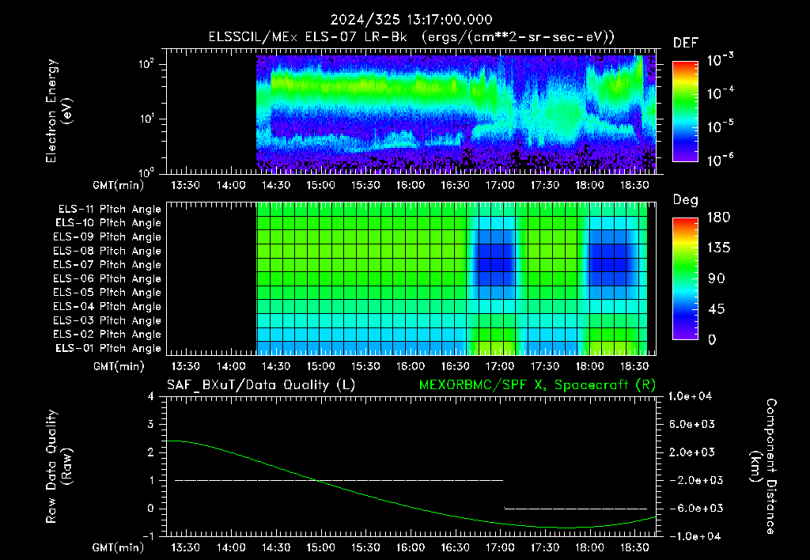This screenshot has width=810, height=560.
Task: Select the ELS-11 Pitch Angle row label
Action: click(x=109, y=210)
